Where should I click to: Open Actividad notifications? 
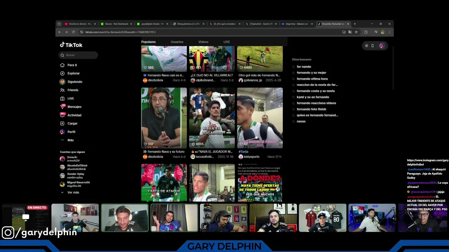pos(71,115)
